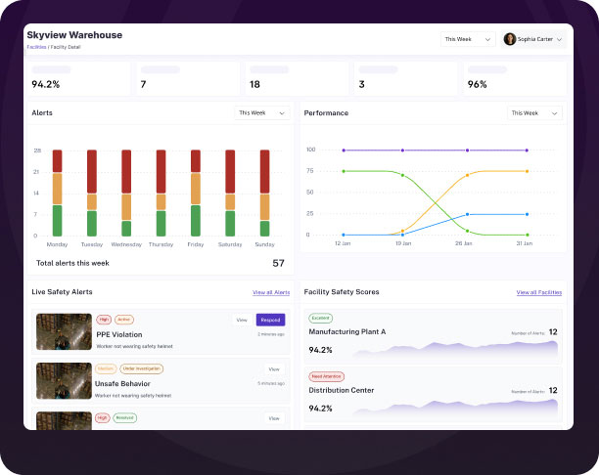The width and height of the screenshot is (599, 475).
Task: Click the blue line point at 31 Jan
Action: (x=528, y=214)
